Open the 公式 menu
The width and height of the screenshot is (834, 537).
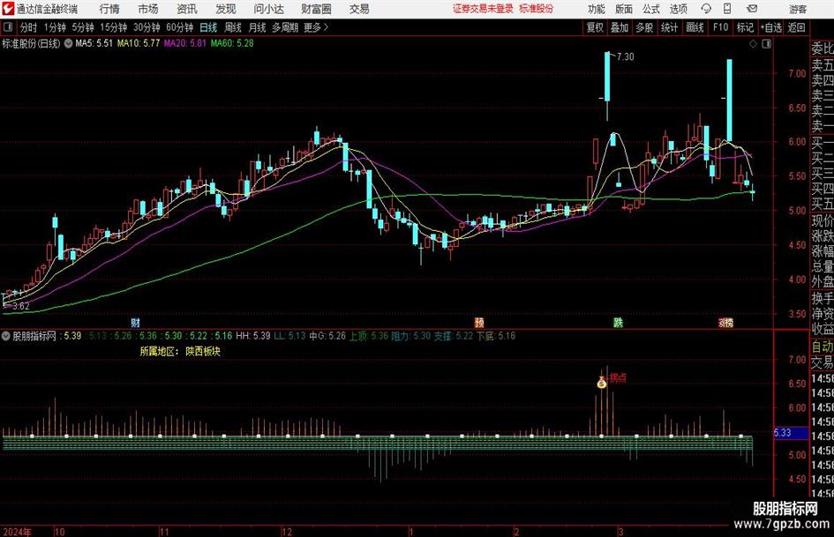[x=651, y=9]
